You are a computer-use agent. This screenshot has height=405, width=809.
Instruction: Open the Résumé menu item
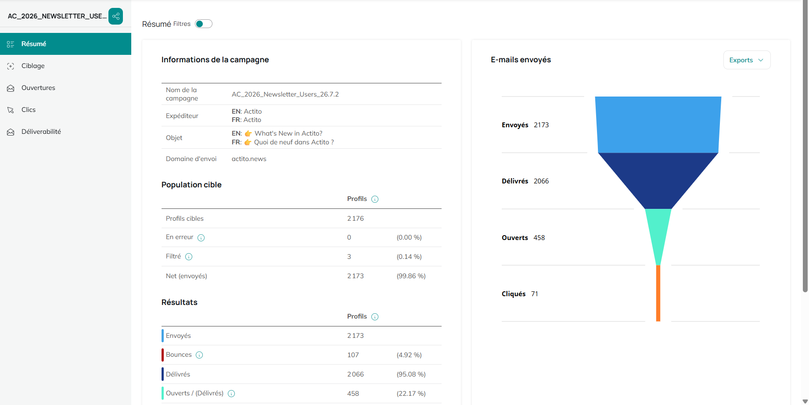(65, 44)
